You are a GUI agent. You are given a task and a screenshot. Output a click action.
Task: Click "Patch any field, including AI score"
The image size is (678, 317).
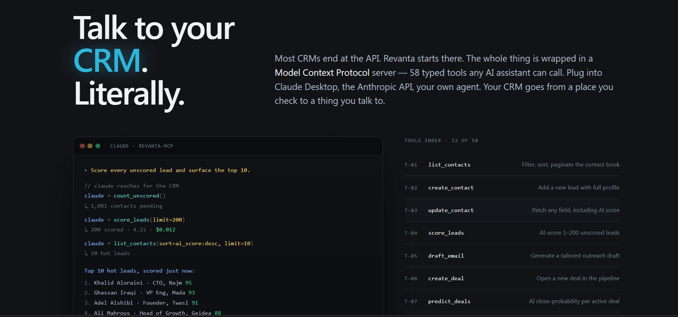tap(576, 210)
